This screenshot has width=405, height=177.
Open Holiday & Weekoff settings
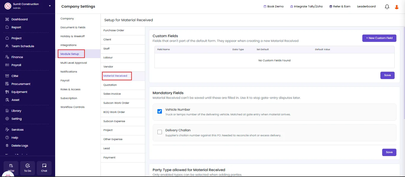point(73,36)
